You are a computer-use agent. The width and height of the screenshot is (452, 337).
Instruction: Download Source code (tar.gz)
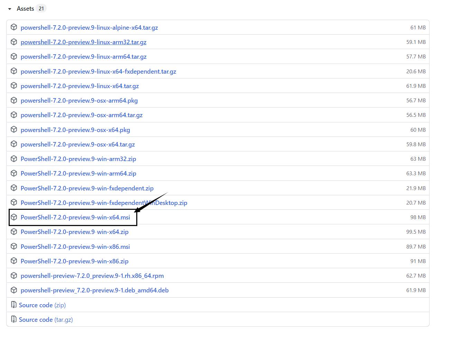tap(46, 320)
